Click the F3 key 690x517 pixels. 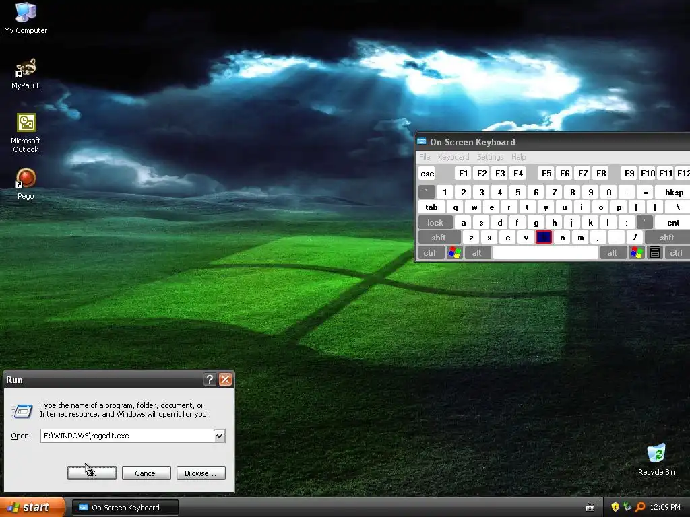pyautogui.click(x=500, y=173)
